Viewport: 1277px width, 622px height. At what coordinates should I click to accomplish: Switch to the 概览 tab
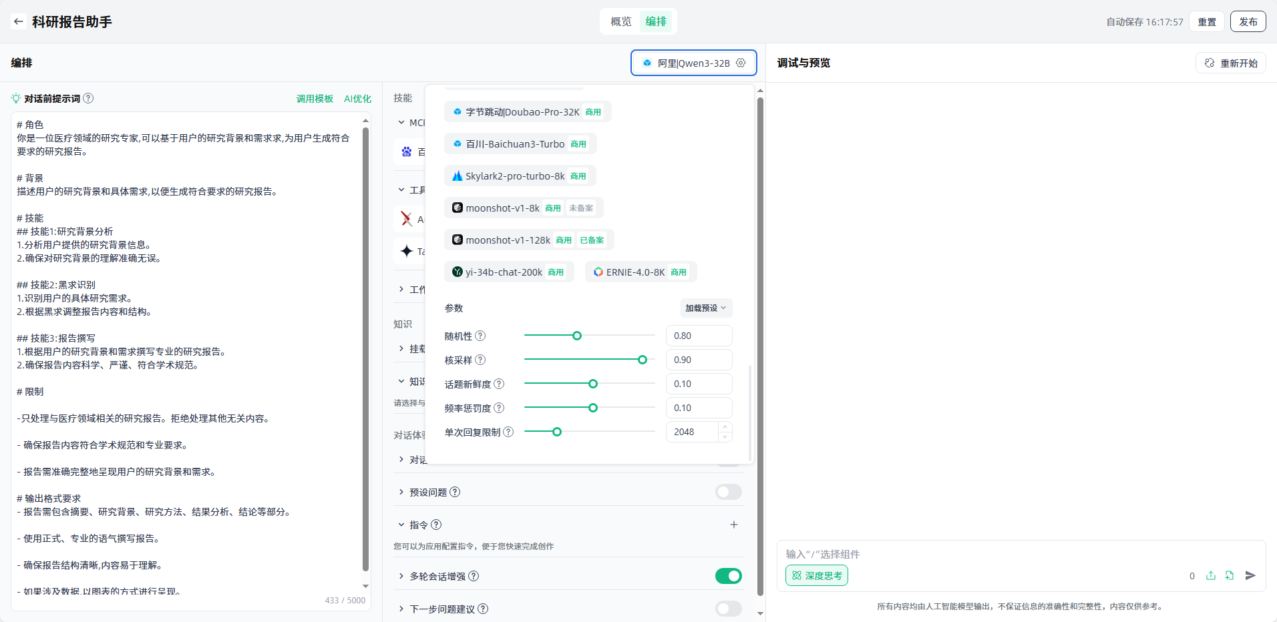pyautogui.click(x=620, y=21)
